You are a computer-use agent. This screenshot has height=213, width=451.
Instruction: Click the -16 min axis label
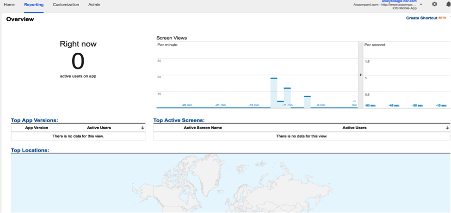click(253, 106)
